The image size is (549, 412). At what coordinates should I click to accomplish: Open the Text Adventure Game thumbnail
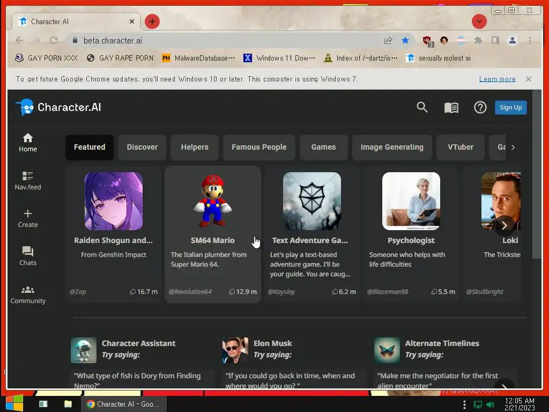point(311,201)
